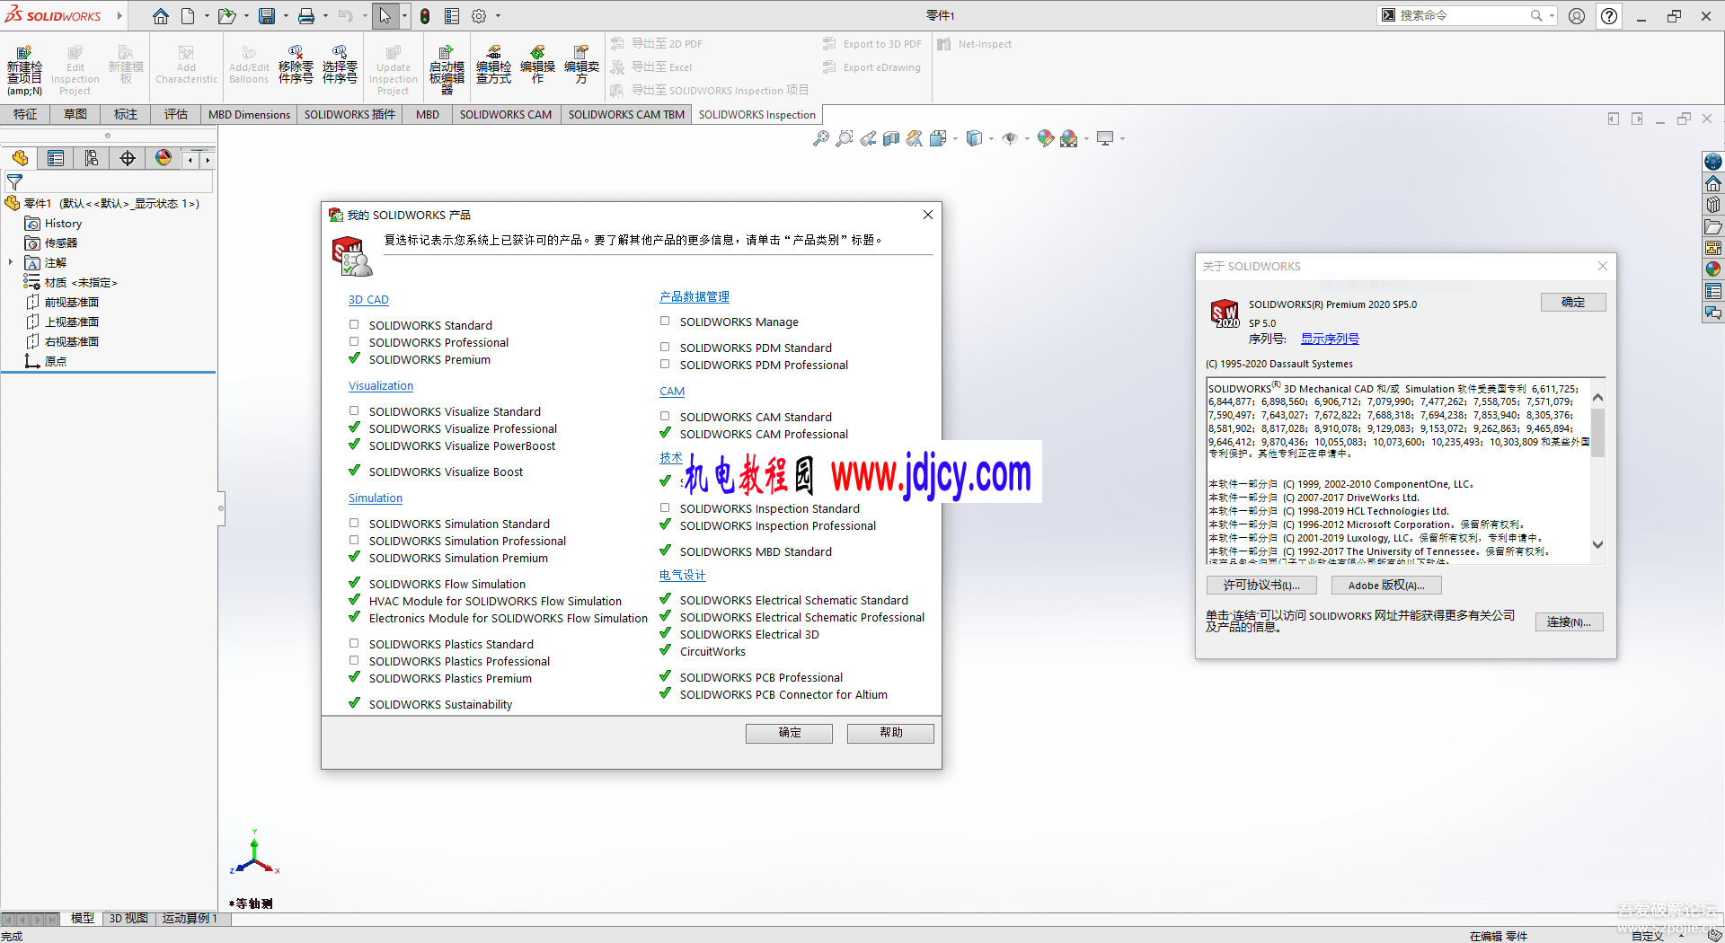Toggle SOLIDWORKS CAM Standard checkbox
The height and width of the screenshot is (943, 1725).
click(665, 417)
